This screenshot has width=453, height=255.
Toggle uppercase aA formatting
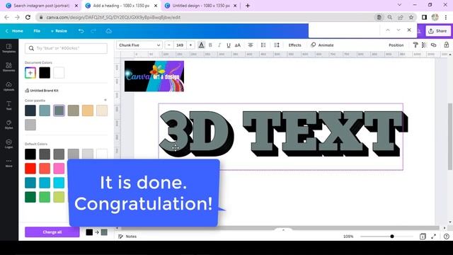pyautogui.click(x=238, y=45)
